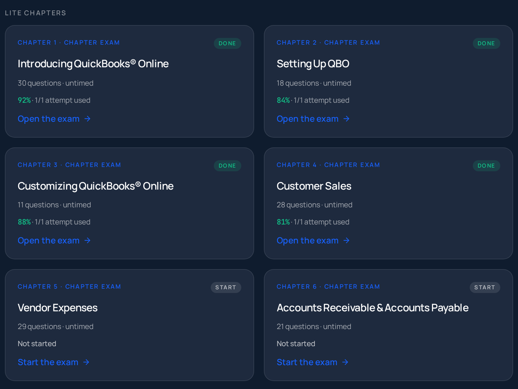Click the 92% score text

[24, 100]
